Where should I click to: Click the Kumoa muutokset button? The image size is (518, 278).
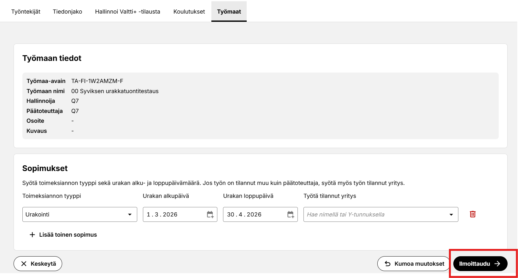(x=414, y=264)
